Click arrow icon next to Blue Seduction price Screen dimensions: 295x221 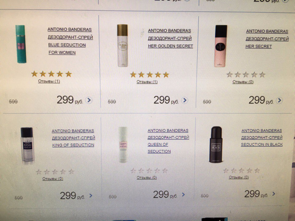[x=89, y=100]
